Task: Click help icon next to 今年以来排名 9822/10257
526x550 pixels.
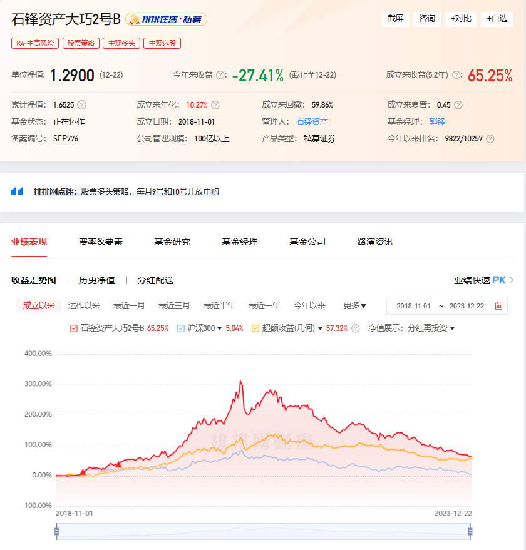Action: tap(490, 139)
